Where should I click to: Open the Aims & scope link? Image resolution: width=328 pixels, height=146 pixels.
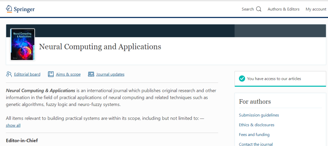point(68,74)
